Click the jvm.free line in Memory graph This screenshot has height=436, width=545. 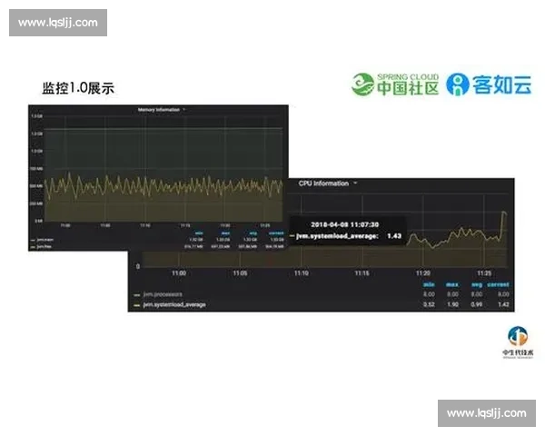[x=163, y=185]
